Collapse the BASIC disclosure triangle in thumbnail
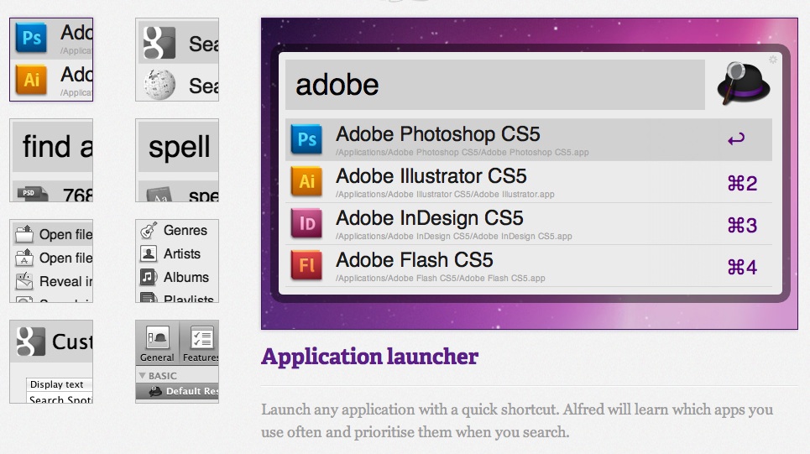The width and height of the screenshot is (810, 454). 142,375
